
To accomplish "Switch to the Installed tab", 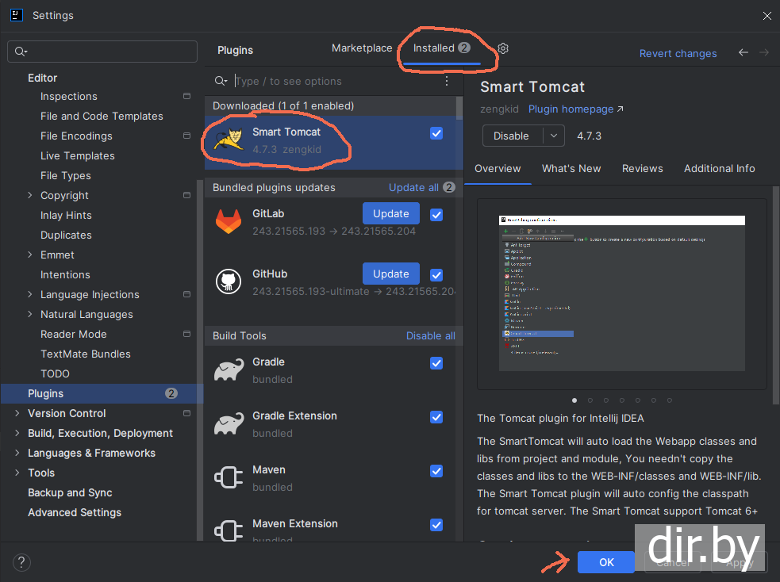I will [x=441, y=48].
